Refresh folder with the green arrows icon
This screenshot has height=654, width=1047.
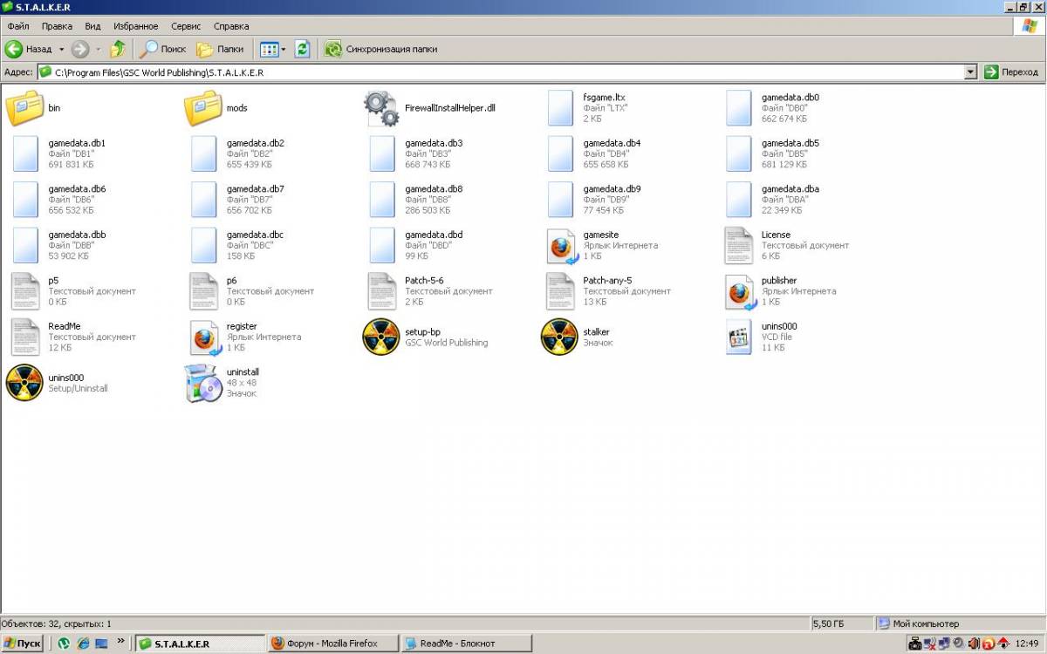pyautogui.click(x=303, y=49)
